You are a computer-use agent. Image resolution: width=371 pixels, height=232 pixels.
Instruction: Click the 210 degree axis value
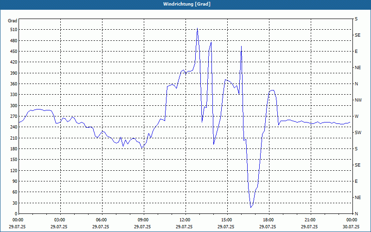pos(14,138)
